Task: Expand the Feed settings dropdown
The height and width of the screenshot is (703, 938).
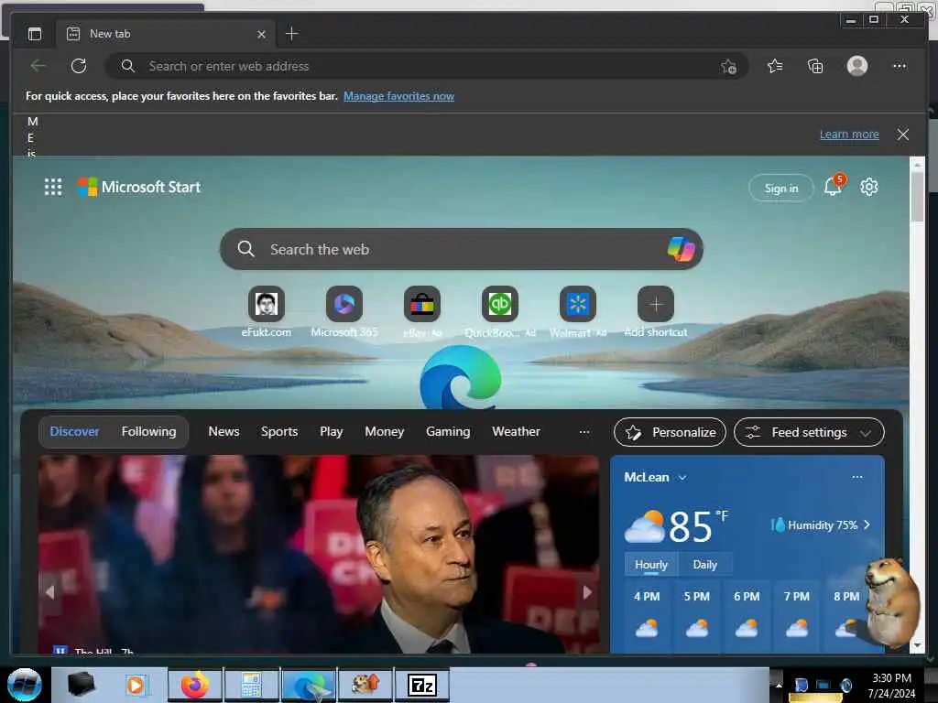Action: coord(809,432)
